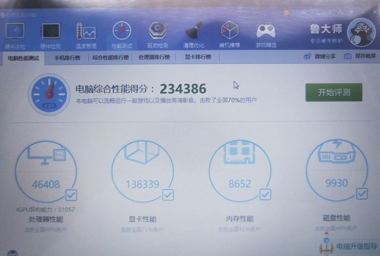
Task: Open the 硬件检测 hardware detection icon
Action: pos(51,31)
